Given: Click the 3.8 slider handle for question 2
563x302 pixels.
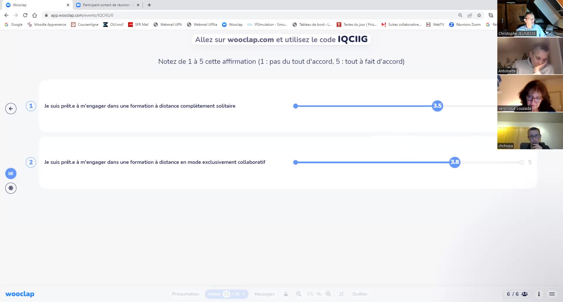Looking at the screenshot, I should 455,162.
